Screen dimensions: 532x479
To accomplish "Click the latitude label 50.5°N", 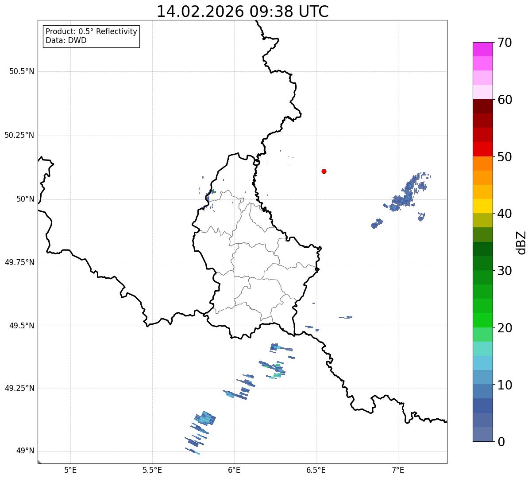I will coord(22,71).
